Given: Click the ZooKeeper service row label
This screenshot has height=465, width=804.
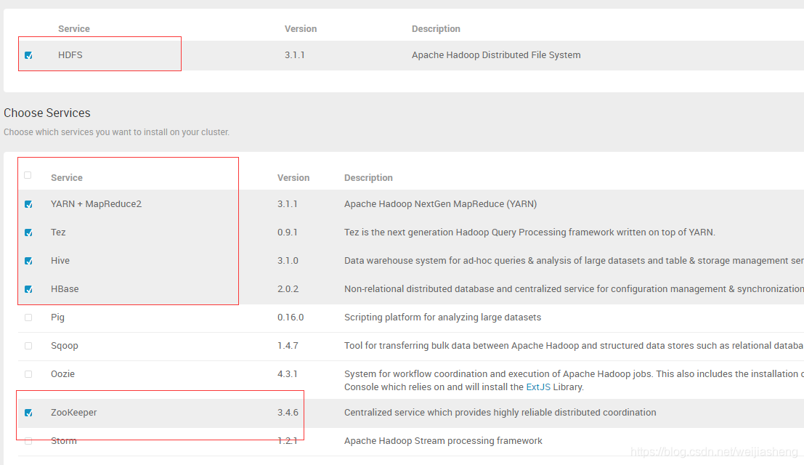Looking at the screenshot, I should [73, 413].
